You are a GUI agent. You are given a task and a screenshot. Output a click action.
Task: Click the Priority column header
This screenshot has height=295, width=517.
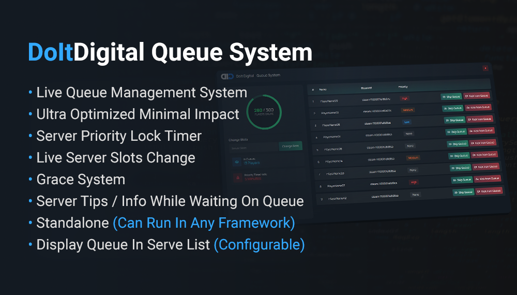pyautogui.click(x=403, y=86)
